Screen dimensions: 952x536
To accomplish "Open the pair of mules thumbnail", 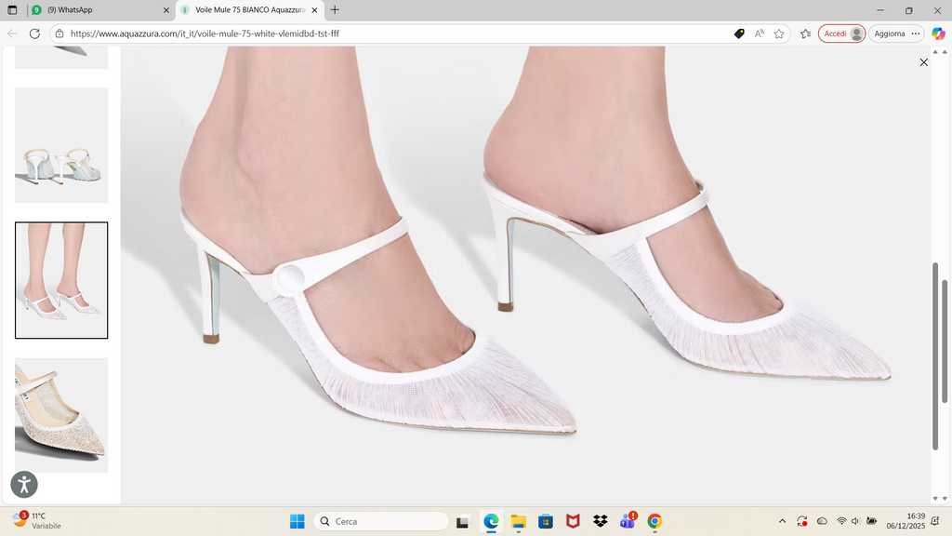I will pos(61,145).
